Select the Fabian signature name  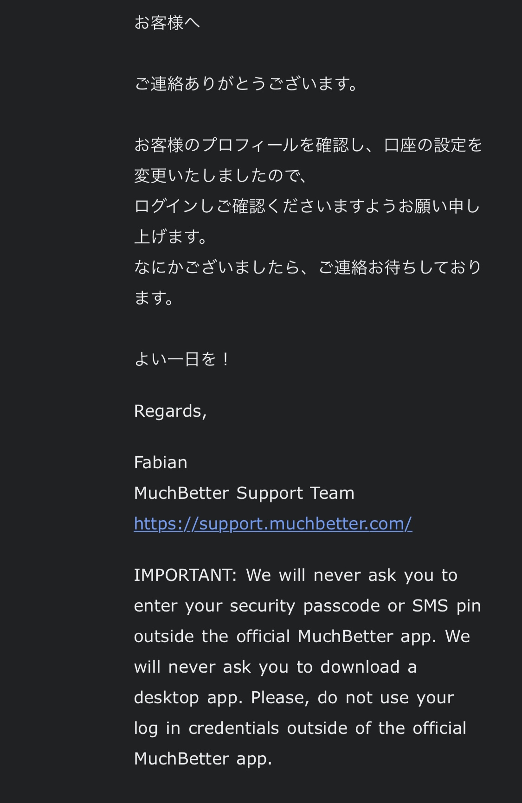click(161, 463)
